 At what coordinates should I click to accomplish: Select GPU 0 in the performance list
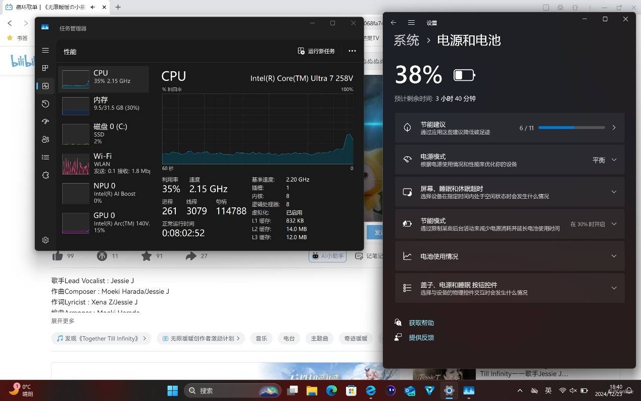point(104,222)
